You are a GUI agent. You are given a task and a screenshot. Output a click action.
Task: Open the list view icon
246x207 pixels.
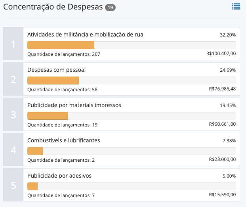point(236,6)
